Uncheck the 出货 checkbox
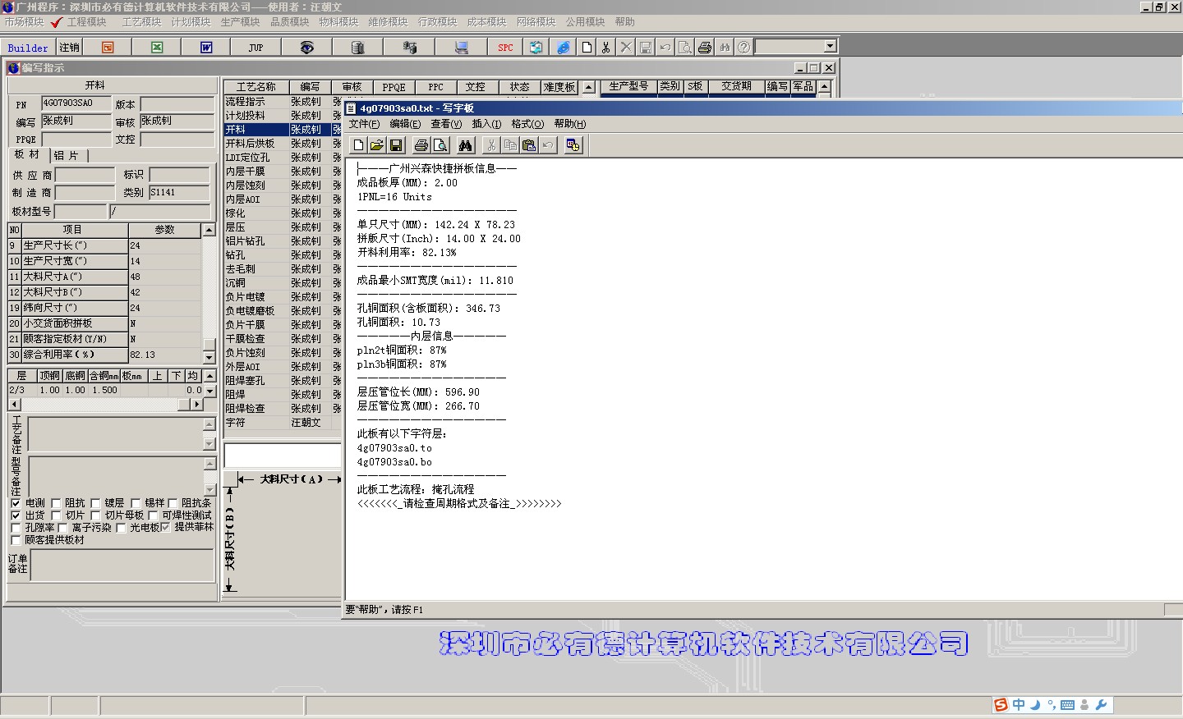 click(x=16, y=515)
